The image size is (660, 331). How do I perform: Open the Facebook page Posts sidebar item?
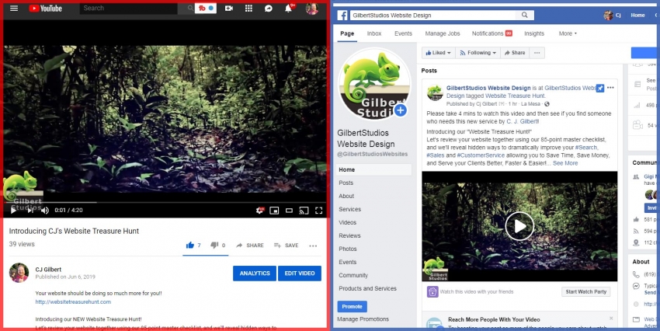tap(346, 183)
